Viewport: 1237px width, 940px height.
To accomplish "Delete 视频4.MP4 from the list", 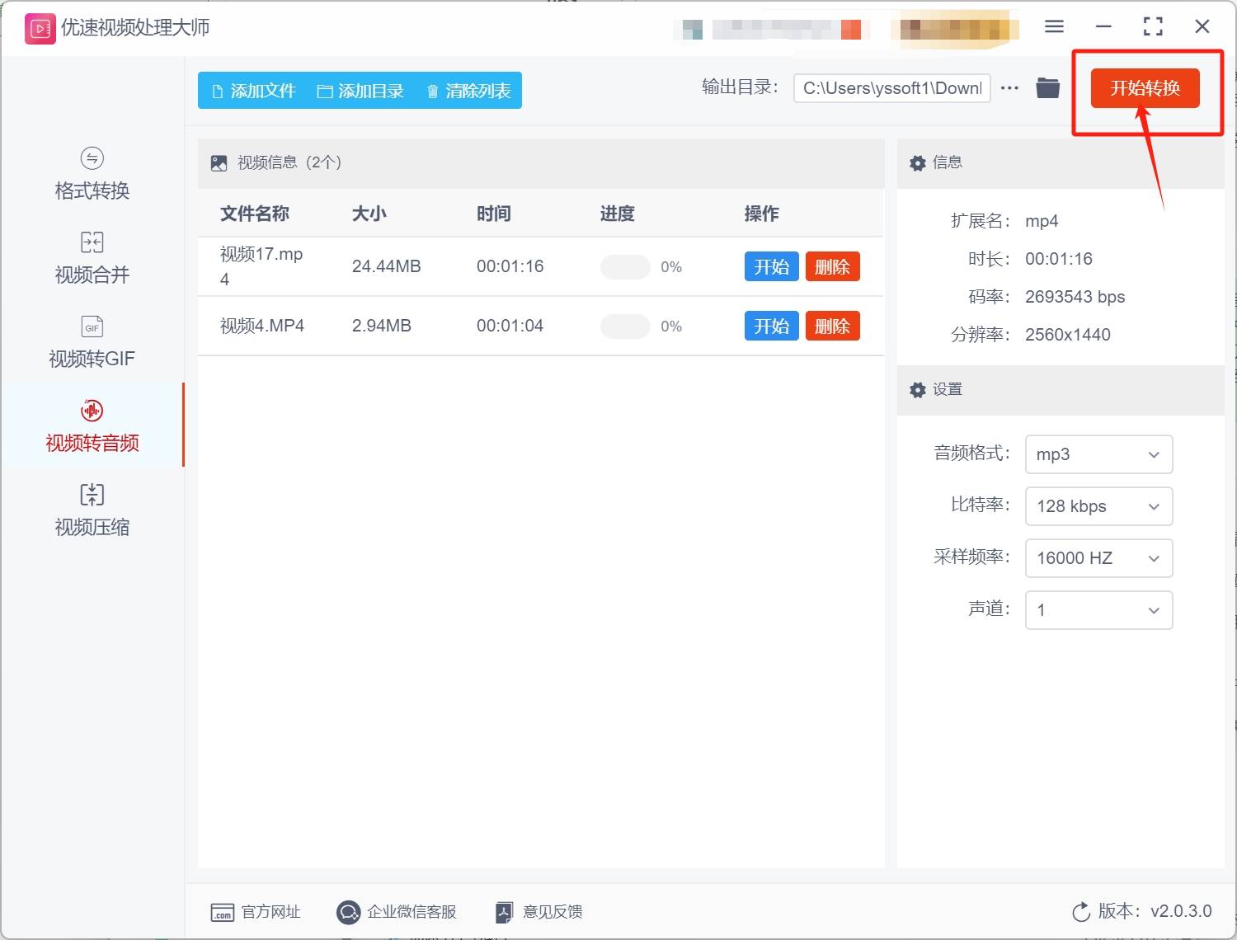I will point(832,326).
